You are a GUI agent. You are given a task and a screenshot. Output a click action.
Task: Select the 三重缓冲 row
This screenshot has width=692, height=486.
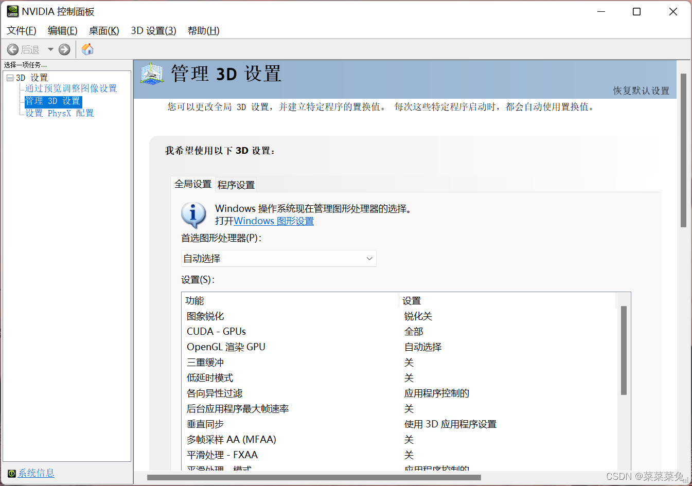399,363
